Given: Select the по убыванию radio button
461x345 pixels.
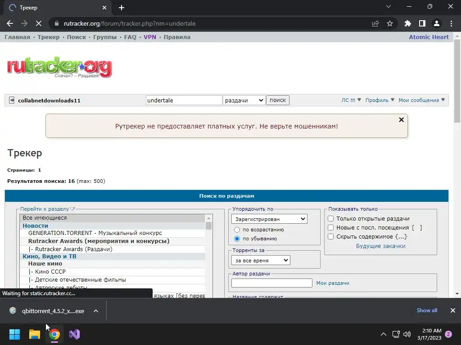Looking at the screenshot, I should tap(237, 239).
